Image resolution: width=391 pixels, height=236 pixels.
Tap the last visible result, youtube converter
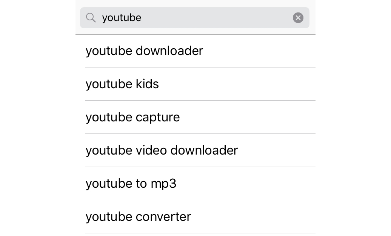point(200,216)
